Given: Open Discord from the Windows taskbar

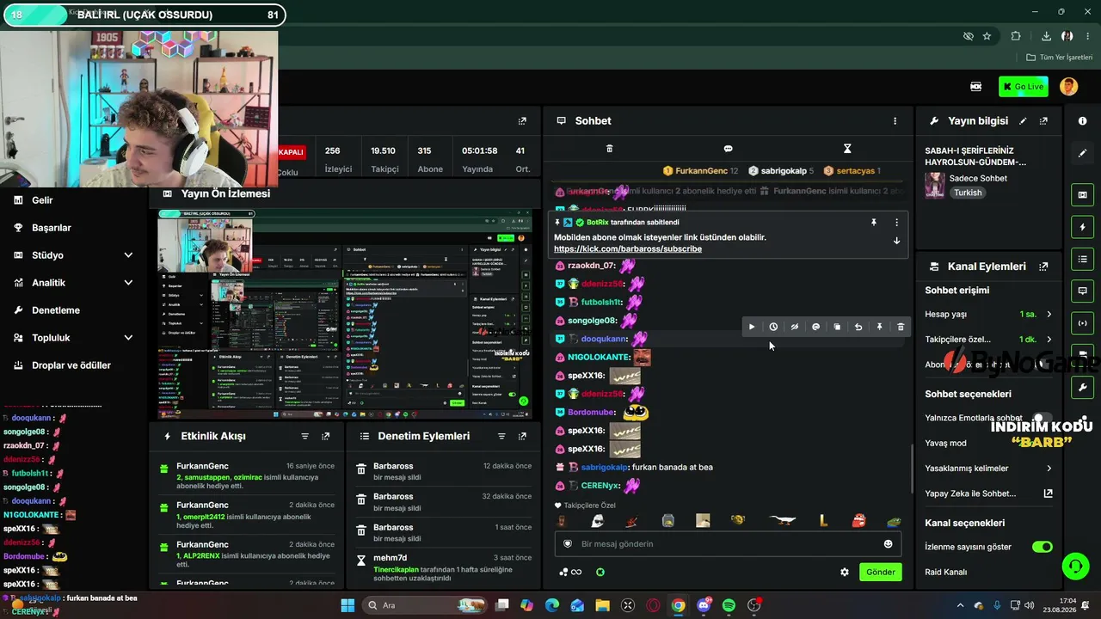Looking at the screenshot, I should tap(704, 605).
